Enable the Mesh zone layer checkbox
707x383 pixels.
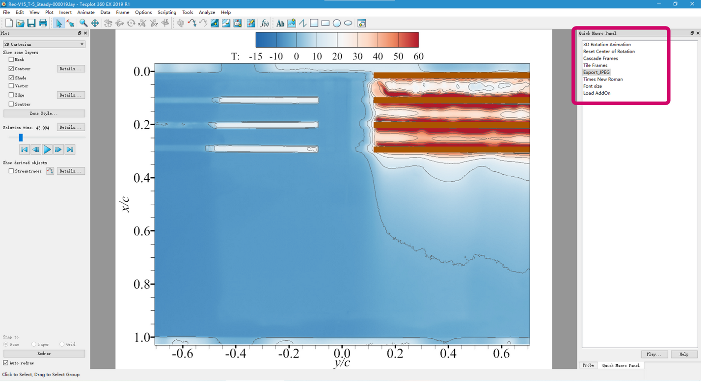pyautogui.click(x=11, y=59)
